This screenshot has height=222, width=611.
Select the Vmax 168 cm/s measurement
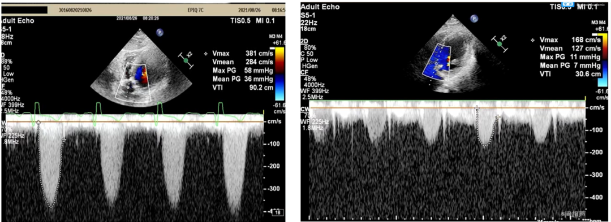[565, 40]
